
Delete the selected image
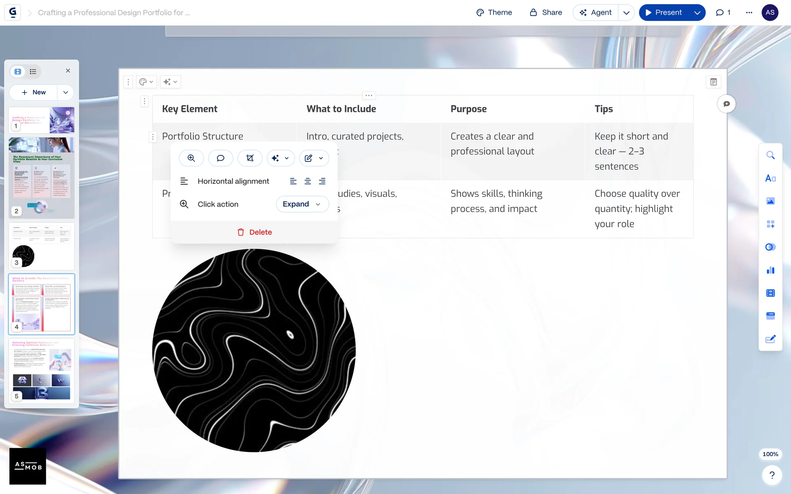(254, 232)
